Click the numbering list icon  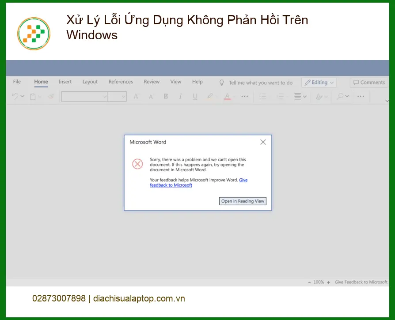click(280, 96)
